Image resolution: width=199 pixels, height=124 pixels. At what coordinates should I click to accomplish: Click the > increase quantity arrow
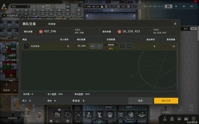(x=122, y=46)
